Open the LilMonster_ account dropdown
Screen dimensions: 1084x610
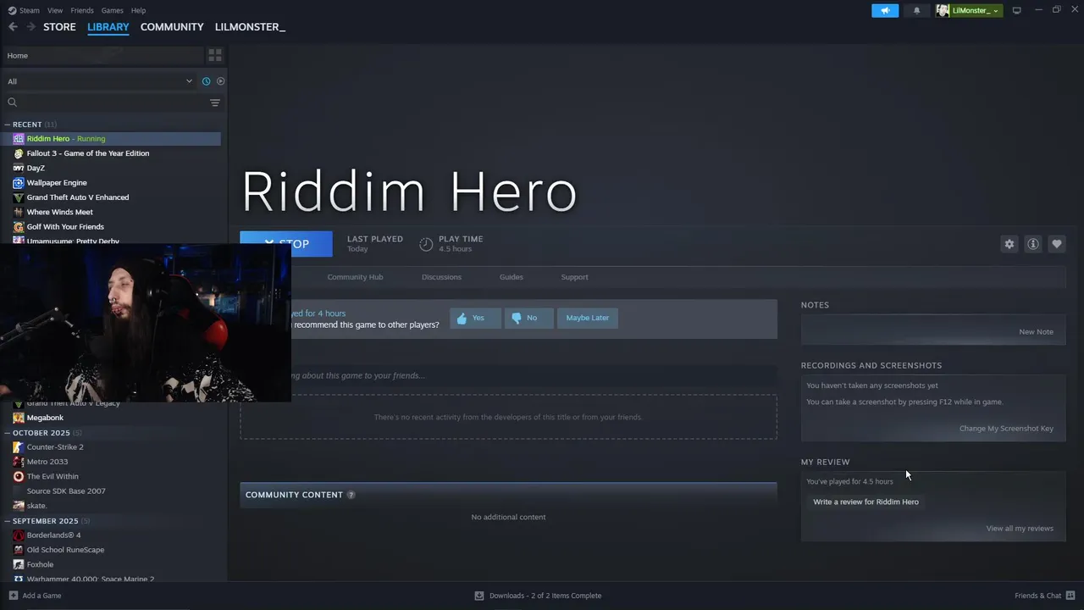click(969, 10)
